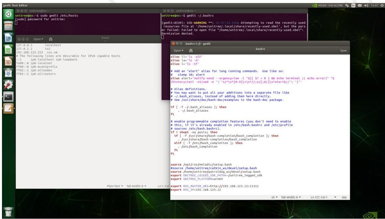The width and height of the screenshot is (385, 219).
Task: Click the ROS_MASTER_URI export line
Action: click(214, 186)
